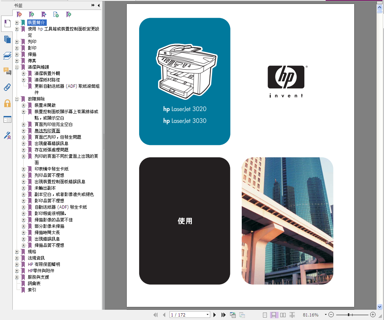Open the Digital signatures panel icon
384x320 pixels.
[x=7, y=135]
